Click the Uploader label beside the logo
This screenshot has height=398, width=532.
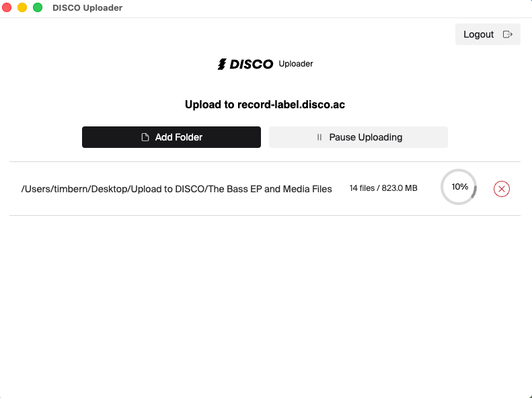point(296,64)
